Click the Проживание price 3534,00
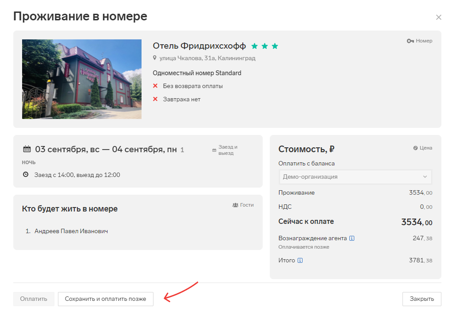 pos(421,192)
